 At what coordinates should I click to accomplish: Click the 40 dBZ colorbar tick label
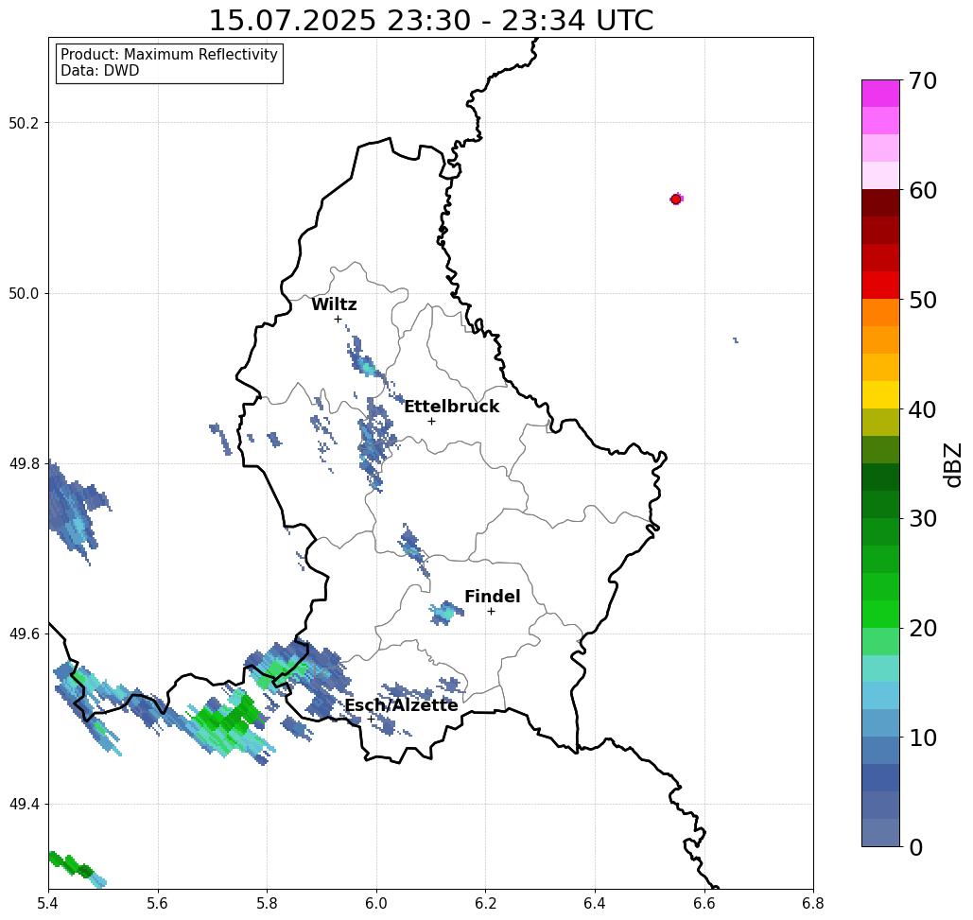coord(923,409)
